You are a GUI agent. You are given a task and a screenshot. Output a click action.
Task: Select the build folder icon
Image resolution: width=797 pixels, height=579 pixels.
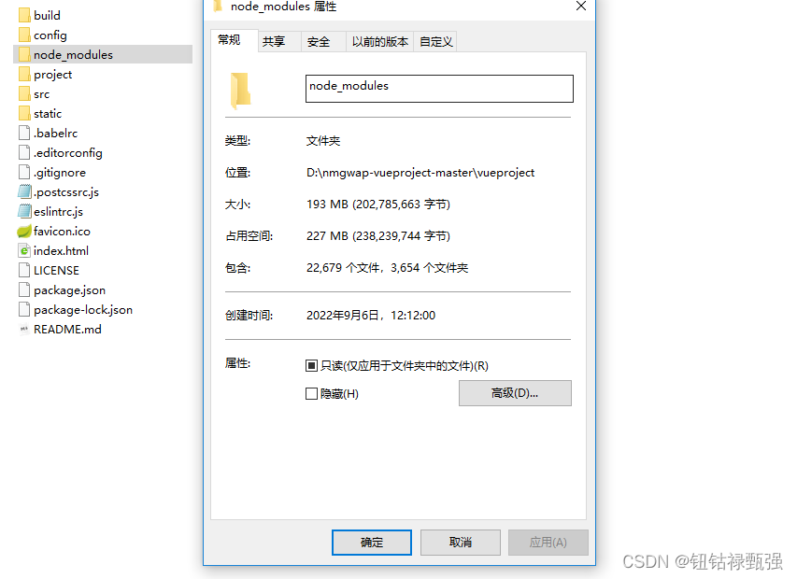[x=24, y=15]
